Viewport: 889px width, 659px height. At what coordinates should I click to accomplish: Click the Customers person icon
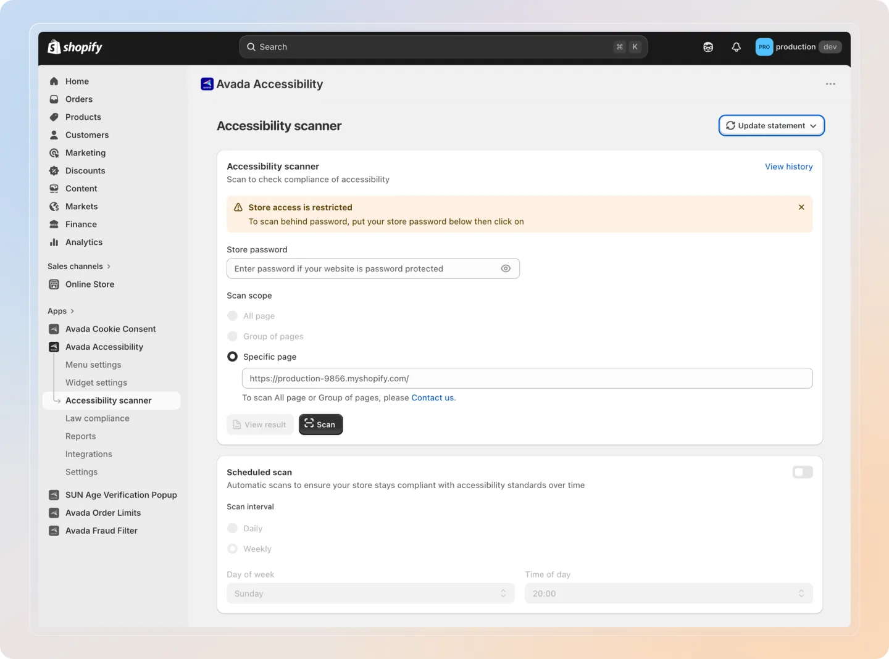54,135
